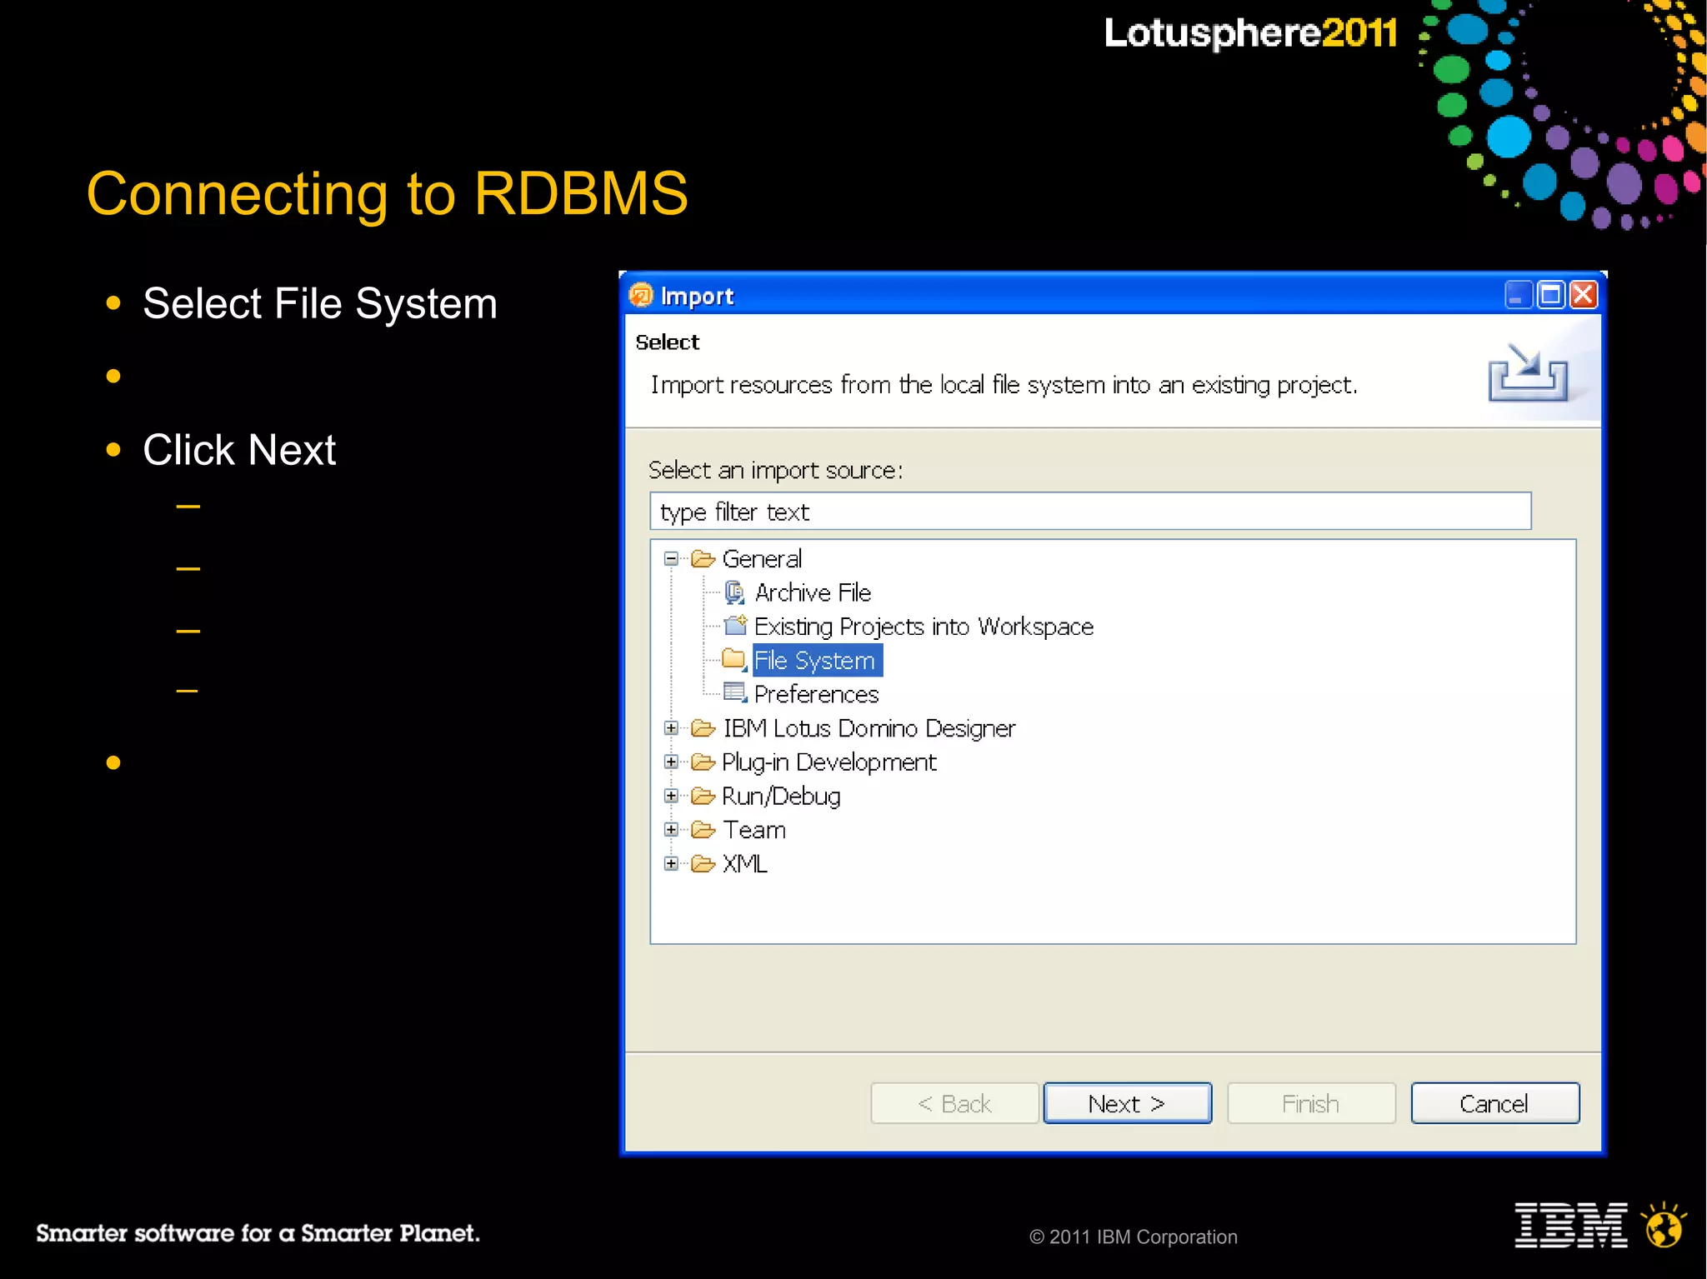Click the IBM Lotus Domino Designer folder icon
The width and height of the screenshot is (1707, 1279).
click(703, 728)
